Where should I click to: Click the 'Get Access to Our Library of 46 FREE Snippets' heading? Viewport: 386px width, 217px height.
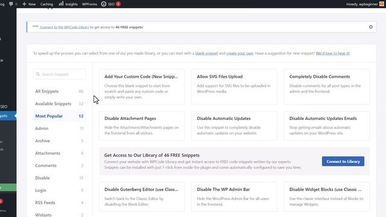point(151,156)
